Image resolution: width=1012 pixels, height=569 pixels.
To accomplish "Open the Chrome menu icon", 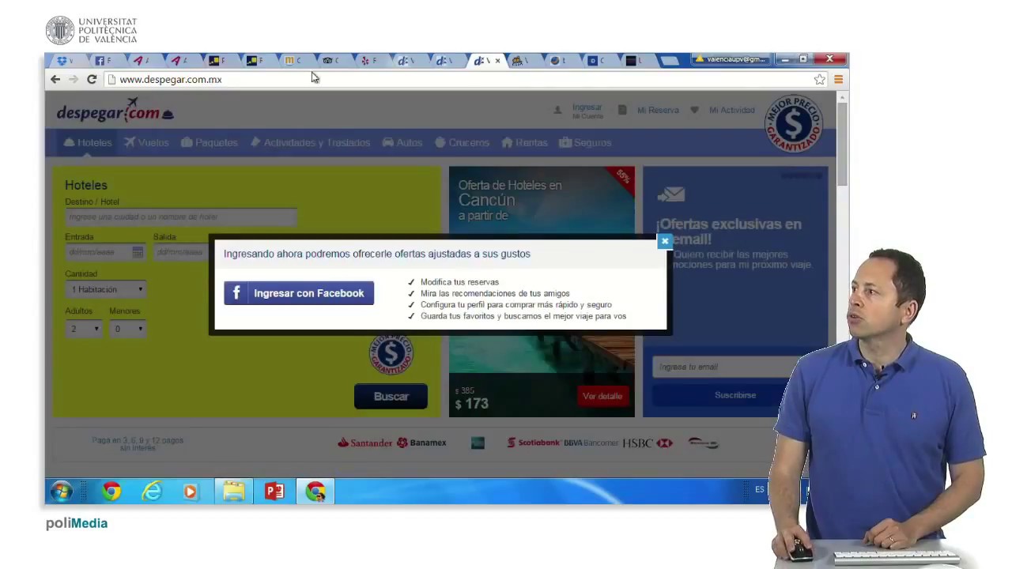I will point(838,79).
